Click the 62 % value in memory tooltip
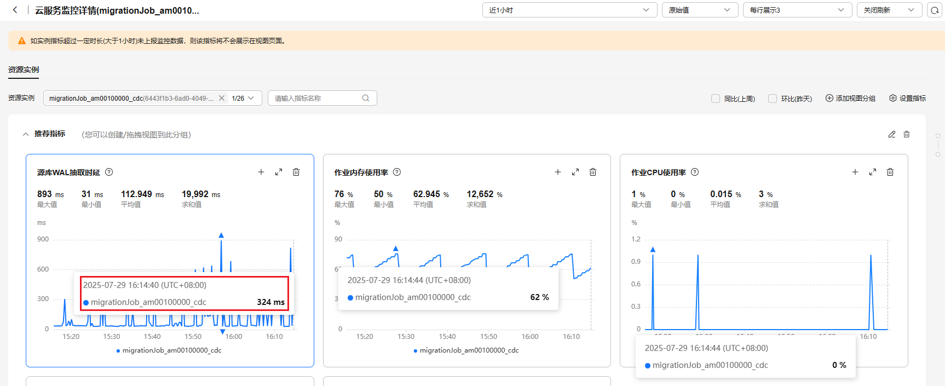 pyautogui.click(x=540, y=297)
